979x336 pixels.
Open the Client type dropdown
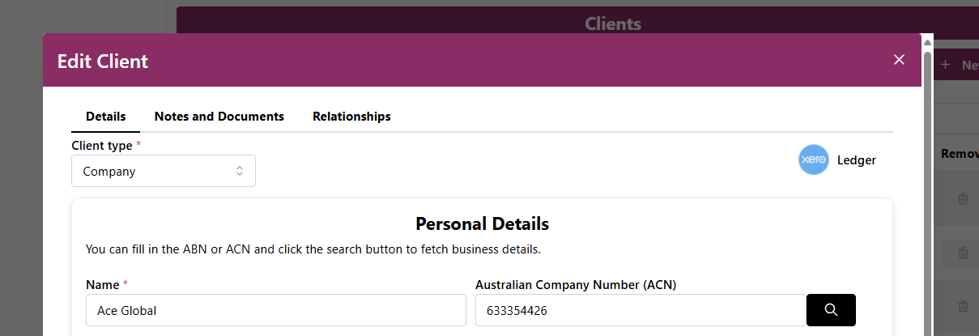(163, 172)
